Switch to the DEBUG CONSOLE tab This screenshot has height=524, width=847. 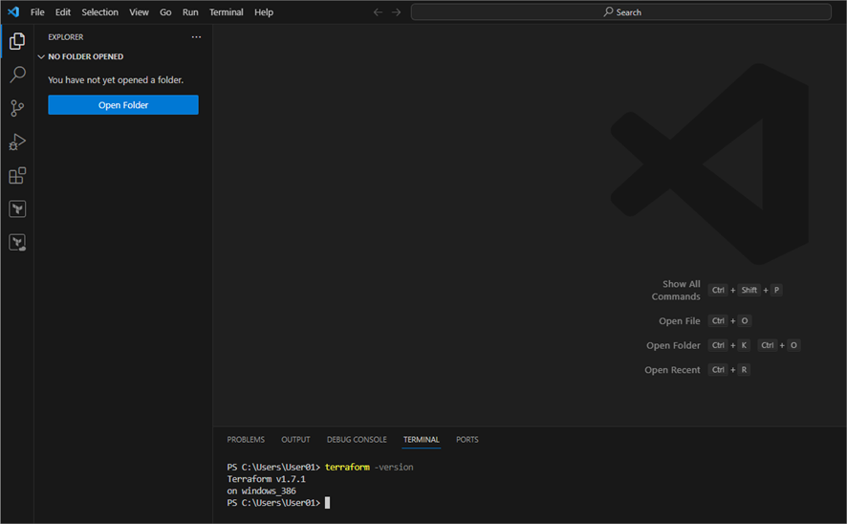tap(357, 439)
